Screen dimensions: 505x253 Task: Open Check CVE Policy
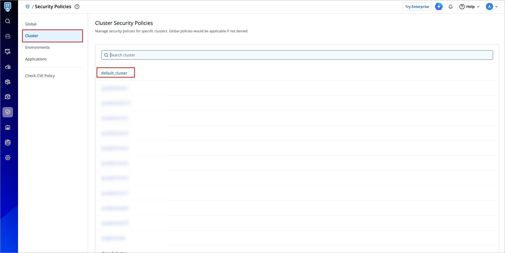point(40,76)
